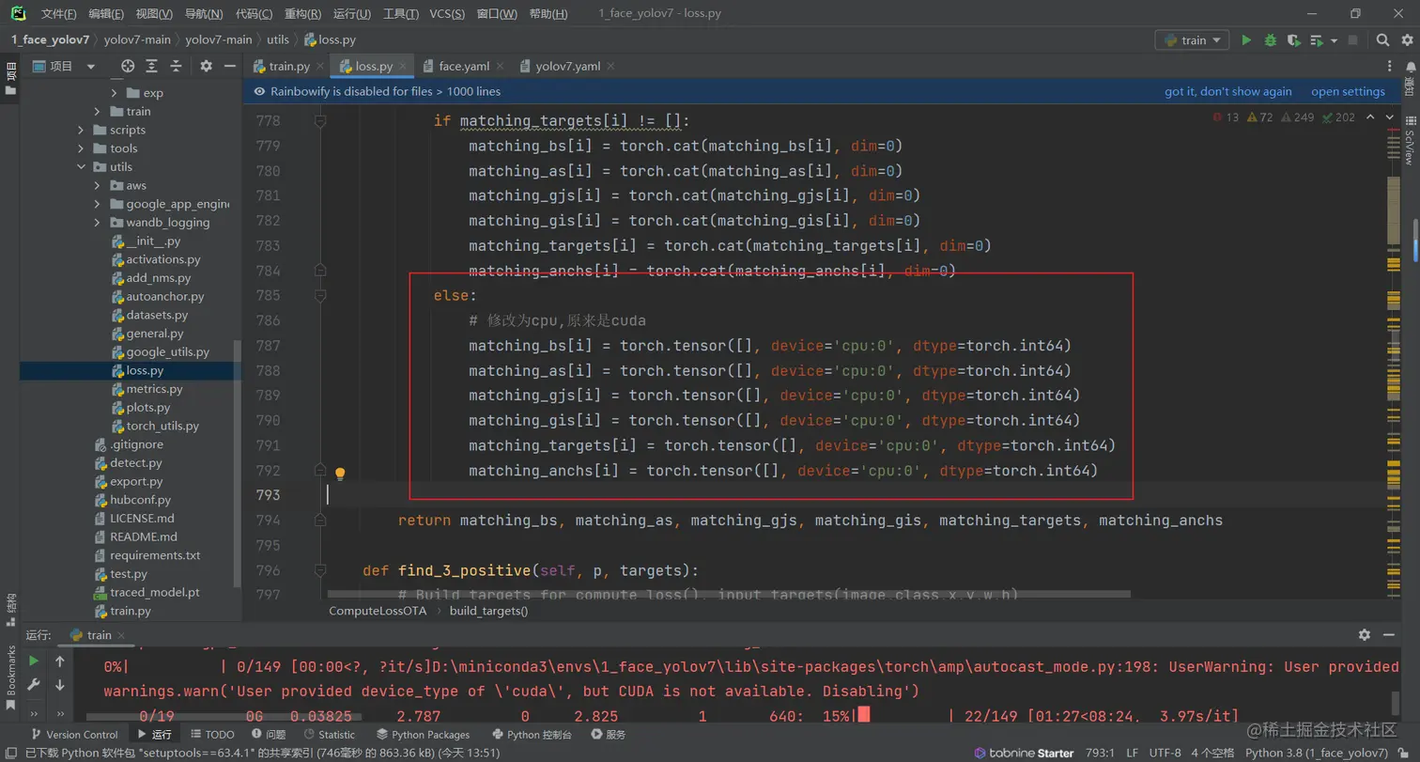This screenshot has width=1420, height=762.
Task: Jump to previous highlighted error arrow
Action: (1369, 117)
